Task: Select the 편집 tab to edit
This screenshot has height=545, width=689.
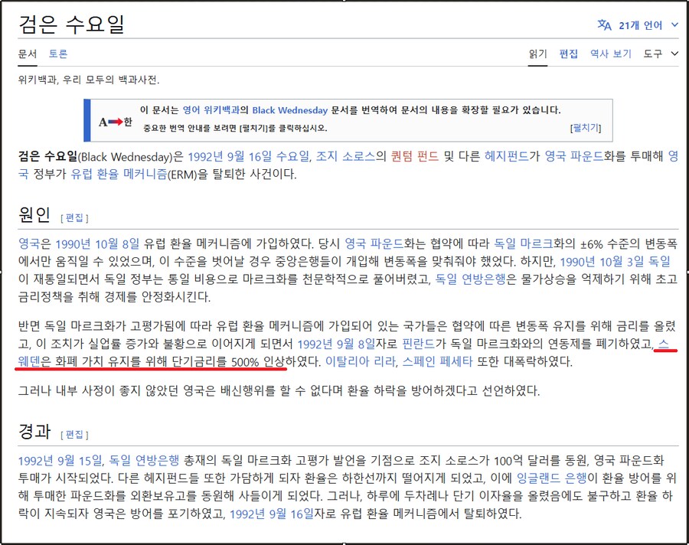Action: pos(568,54)
